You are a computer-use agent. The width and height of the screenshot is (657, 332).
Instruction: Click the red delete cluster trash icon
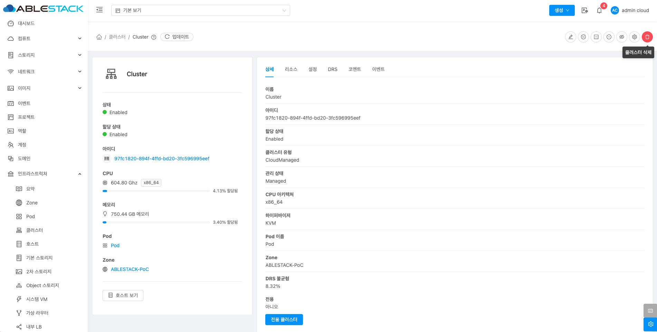(647, 37)
